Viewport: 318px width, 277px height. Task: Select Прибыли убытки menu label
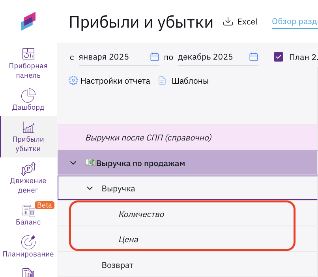[x=28, y=144]
